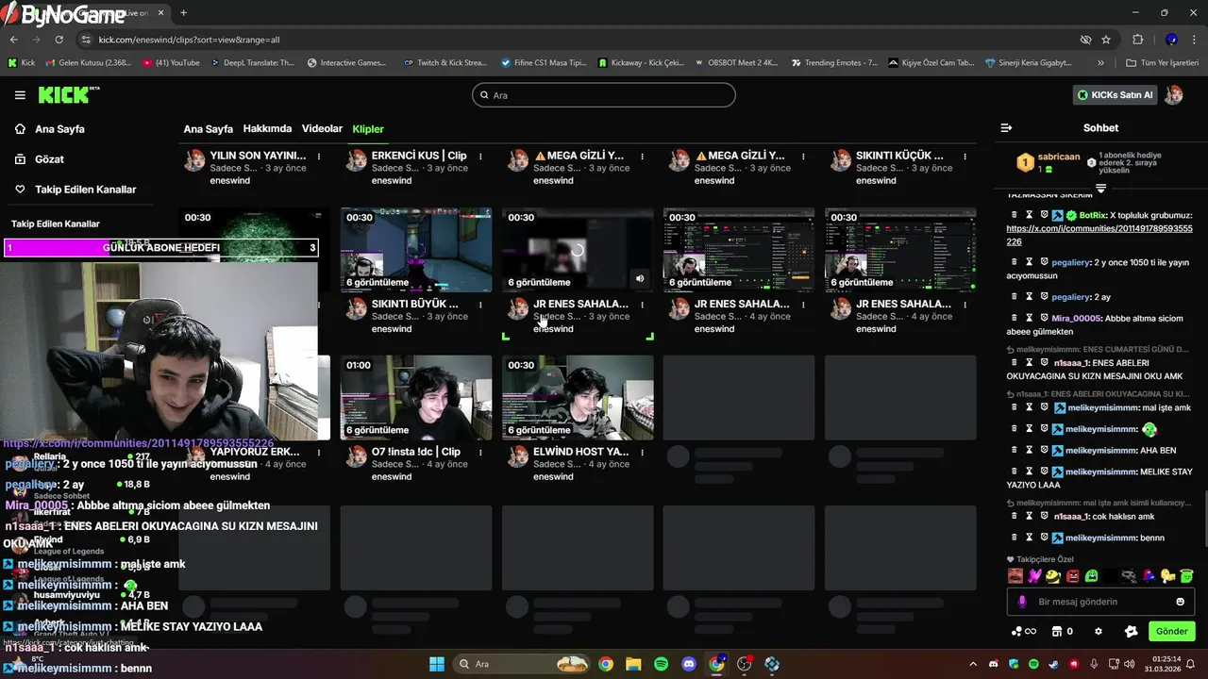Viewport: 1208px width, 679px height.
Task: Open browser extensions puzzle icon
Action: (1137, 40)
